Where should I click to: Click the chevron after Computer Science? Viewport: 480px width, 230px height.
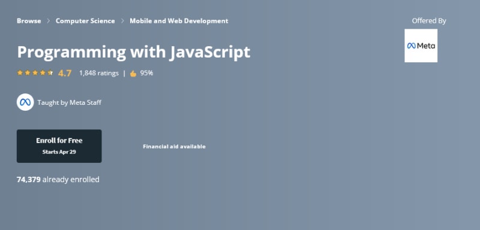(x=122, y=21)
